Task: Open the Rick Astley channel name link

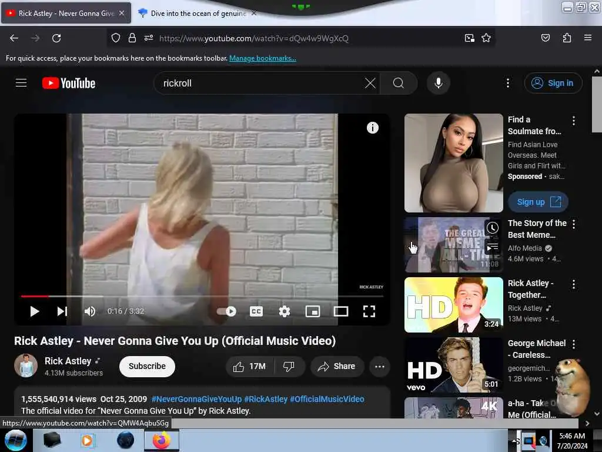Action: 68,361
